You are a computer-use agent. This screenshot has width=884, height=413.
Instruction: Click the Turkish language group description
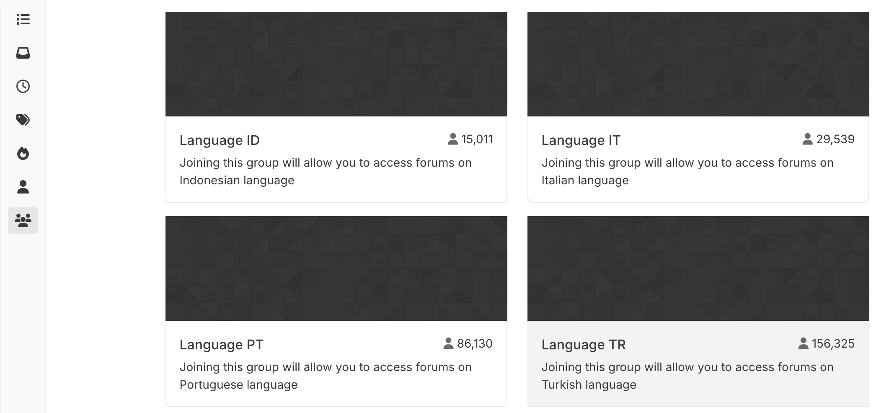687,376
